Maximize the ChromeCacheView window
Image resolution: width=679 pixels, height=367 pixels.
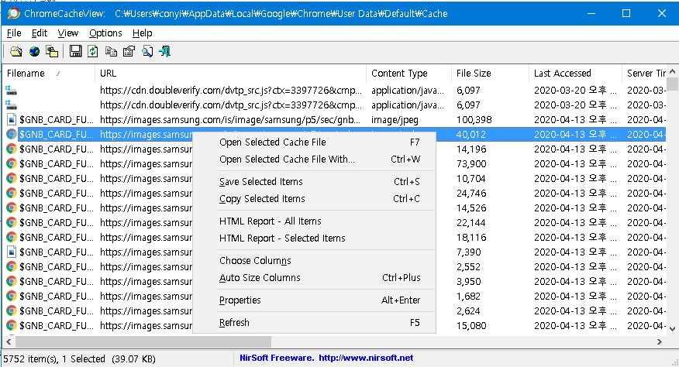pyautogui.click(x=626, y=13)
